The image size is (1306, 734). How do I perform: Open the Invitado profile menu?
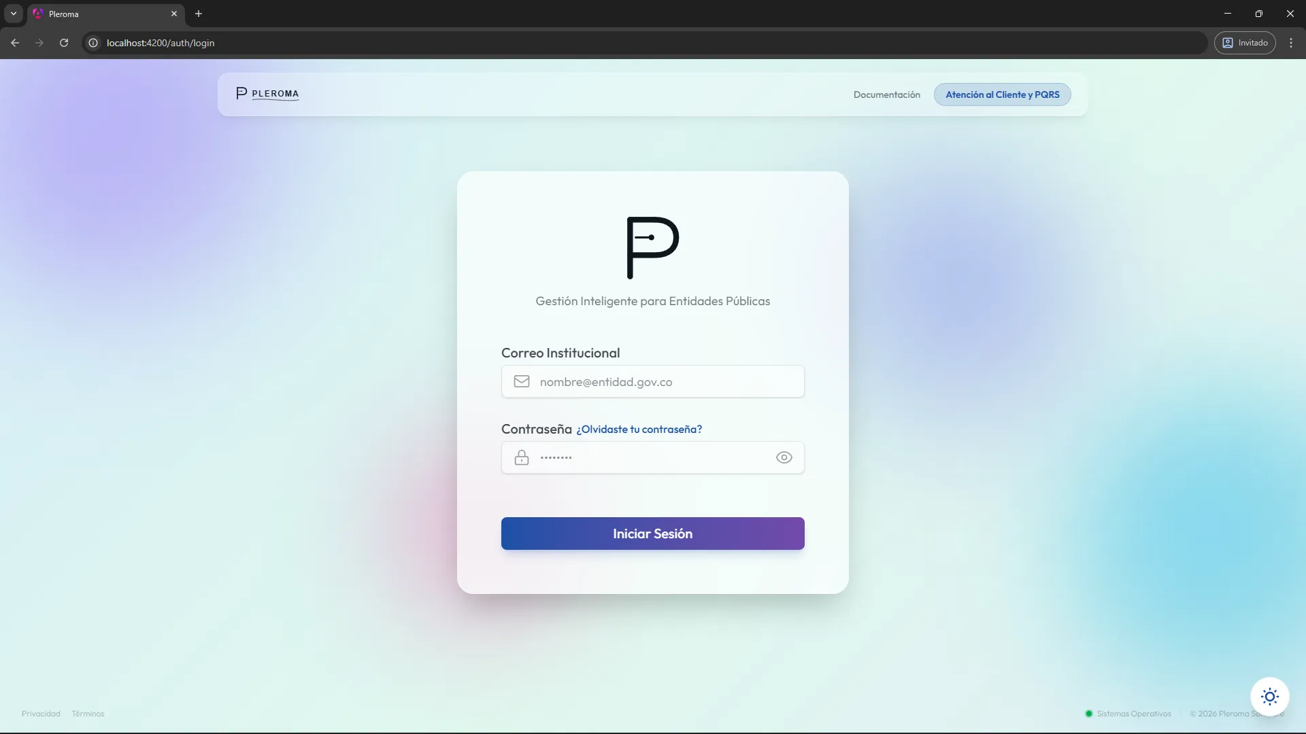tap(1245, 43)
